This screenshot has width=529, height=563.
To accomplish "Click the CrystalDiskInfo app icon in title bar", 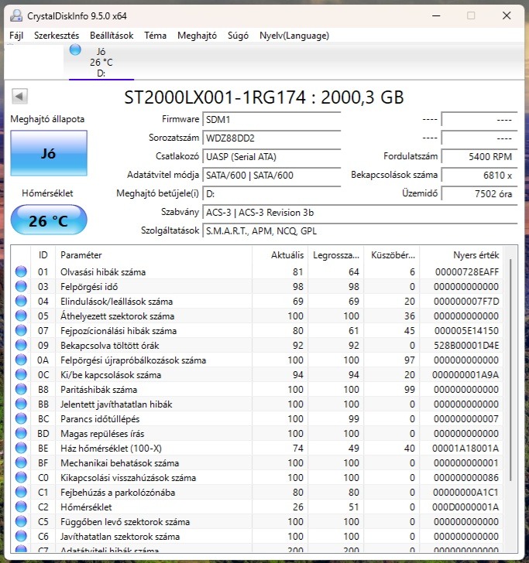I will pyautogui.click(x=16, y=15).
